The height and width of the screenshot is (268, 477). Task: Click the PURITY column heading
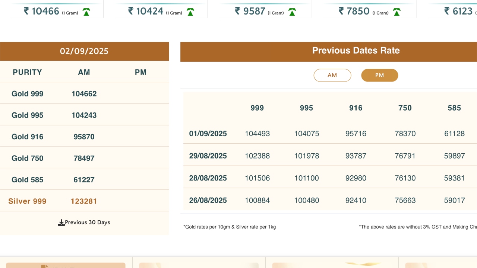pos(27,72)
